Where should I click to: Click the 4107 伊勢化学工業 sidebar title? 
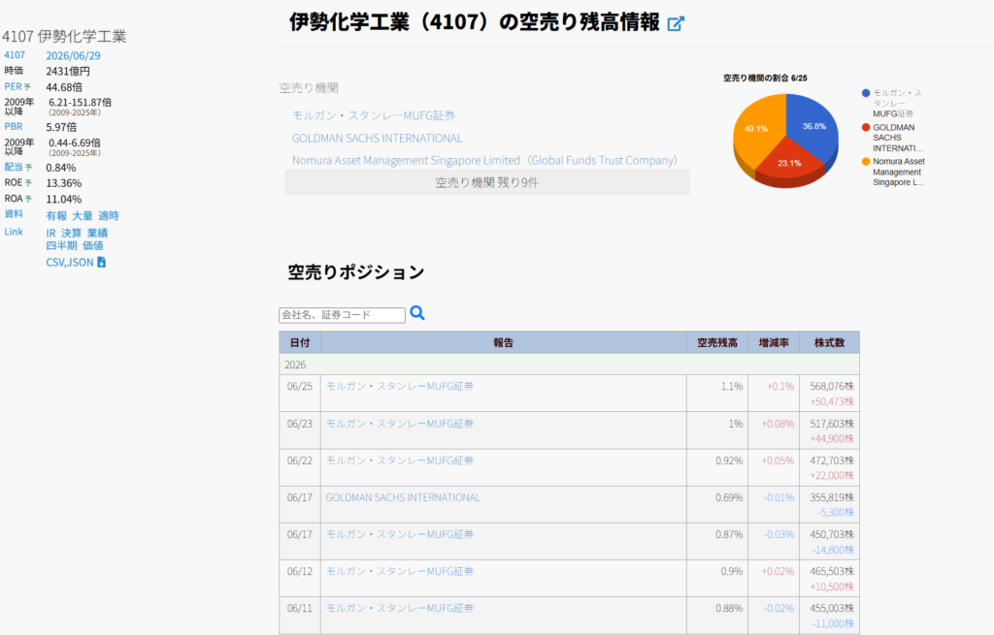pos(64,37)
